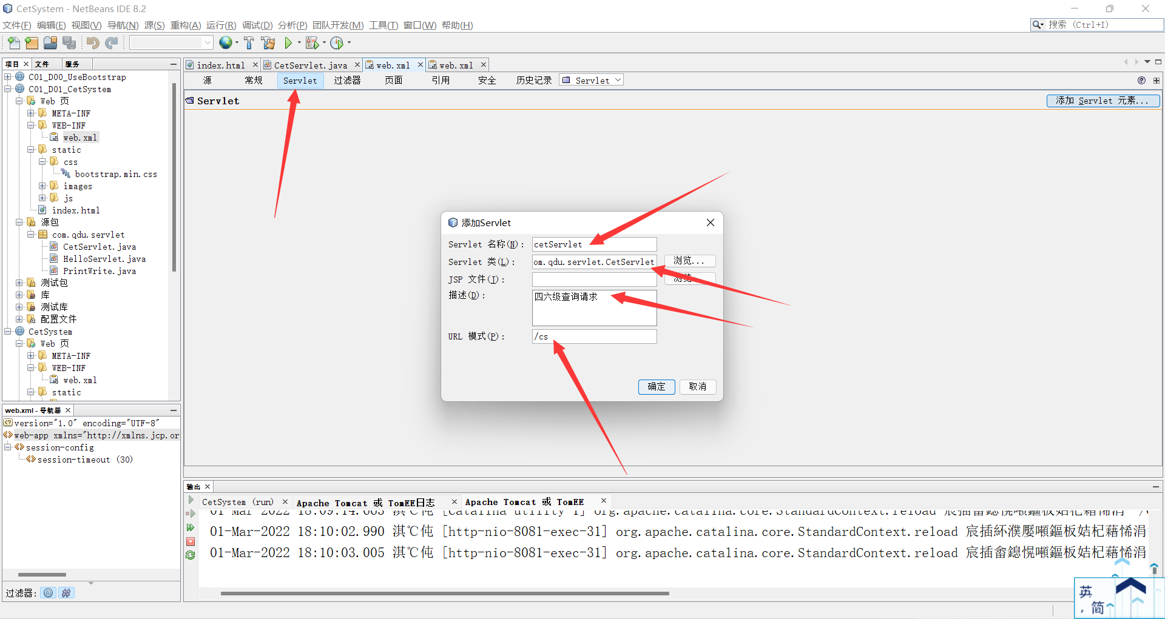Maximize the editor window via top-right icon
The width and height of the screenshot is (1165, 619).
coord(1158,62)
